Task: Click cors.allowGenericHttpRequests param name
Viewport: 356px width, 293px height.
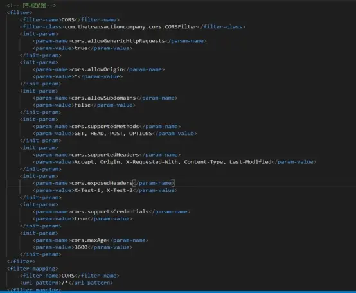Action: coord(118,41)
